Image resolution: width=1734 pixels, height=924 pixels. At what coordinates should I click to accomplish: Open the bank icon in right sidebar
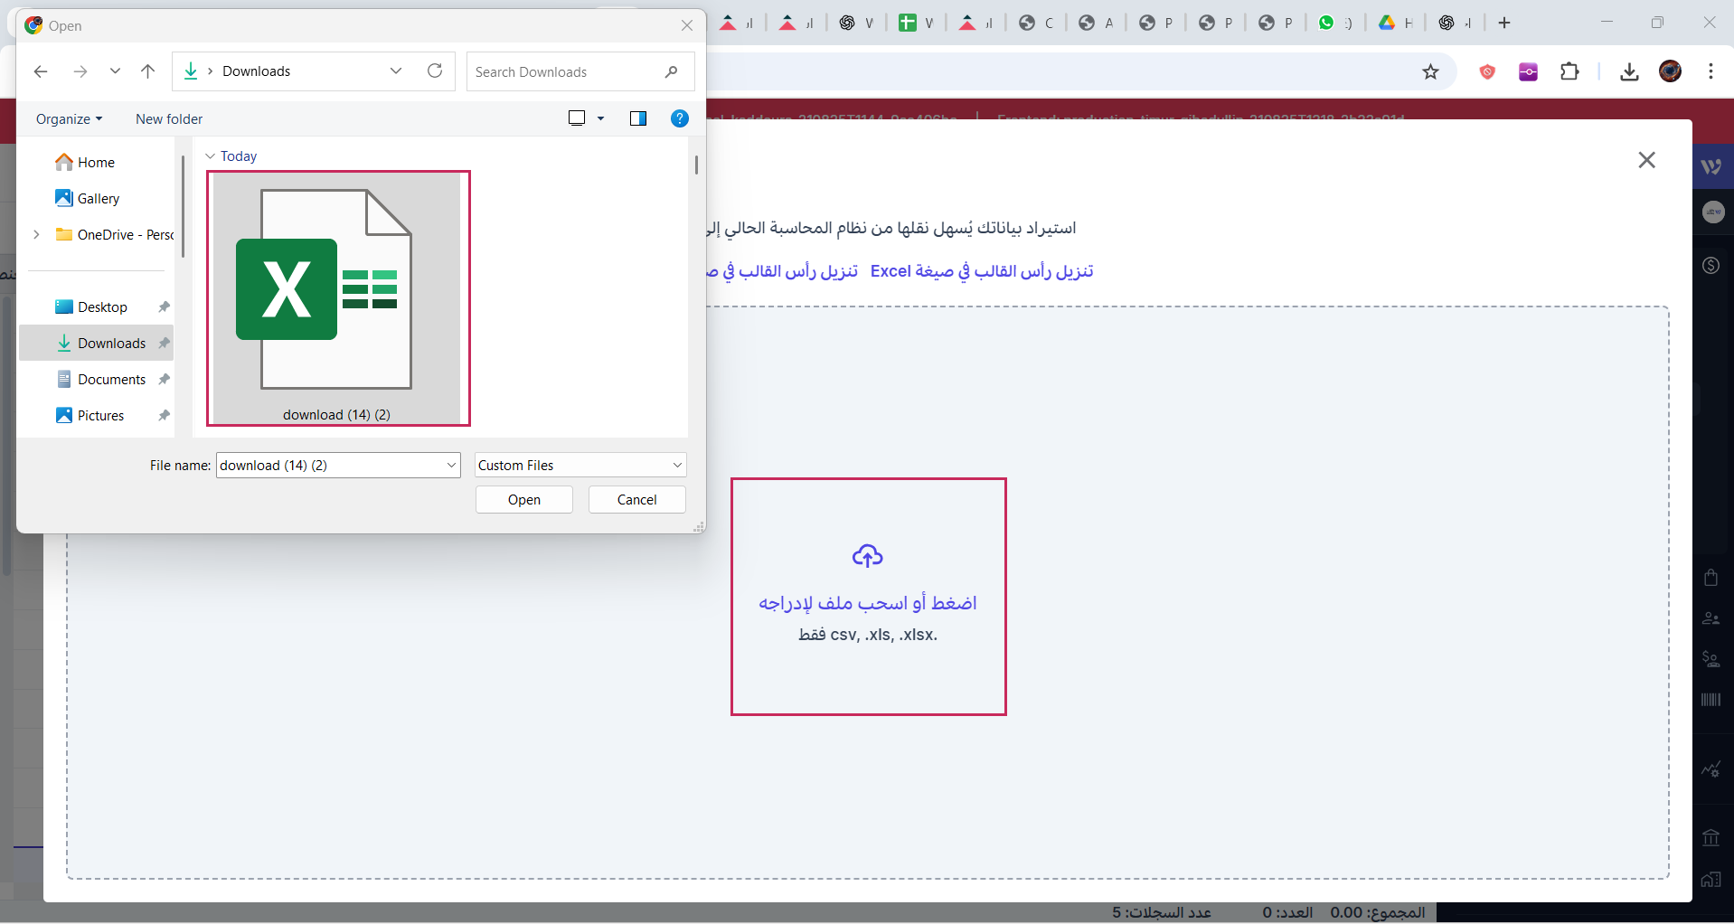1710,837
